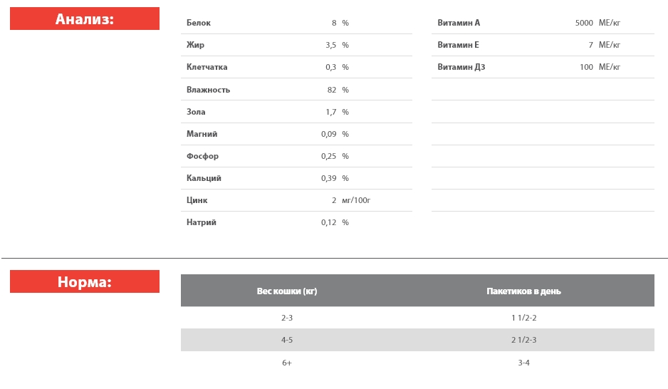The image size is (668, 389).
Task: Click the Вес кошки (кг) column header
Action: click(287, 291)
